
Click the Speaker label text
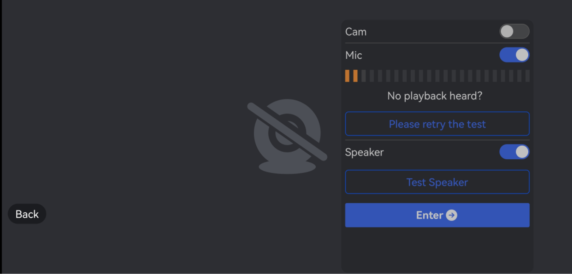pyautogui.click(x=364, y=152)
